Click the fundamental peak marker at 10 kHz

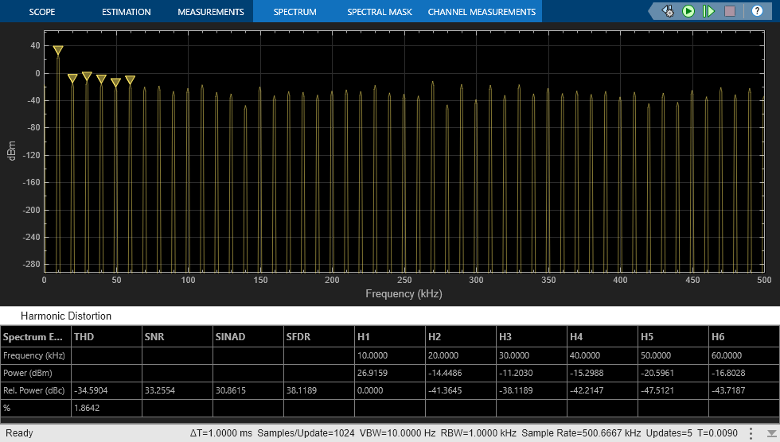58,50
